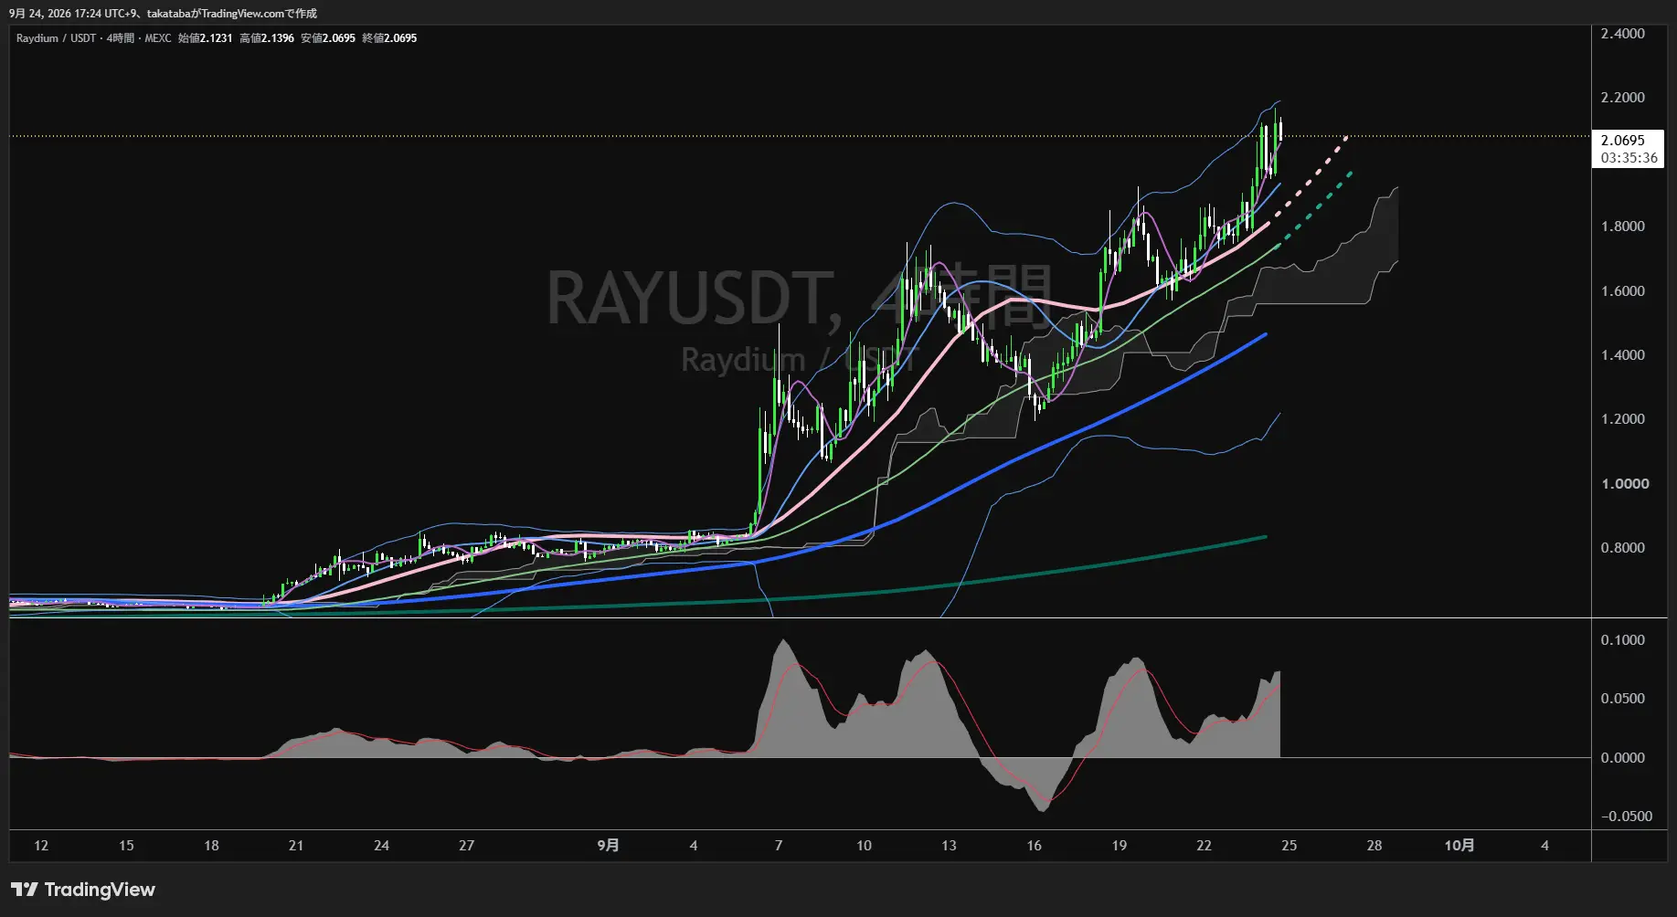The image size is (1677, 917).
Task: Click the date label '19' on time axis
Action: click(x=1119, y=846)
